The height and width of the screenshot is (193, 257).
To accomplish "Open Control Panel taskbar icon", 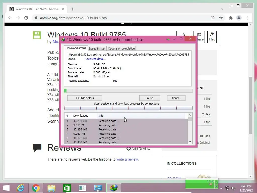I will coord(98,188).
